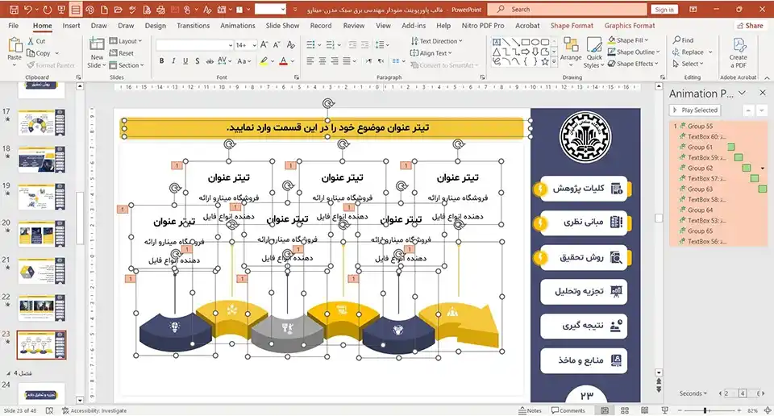774x416 pixels.
Task: Open the Shape Effects dropdown
Action: pyautogui.click(x=633, y=64)
